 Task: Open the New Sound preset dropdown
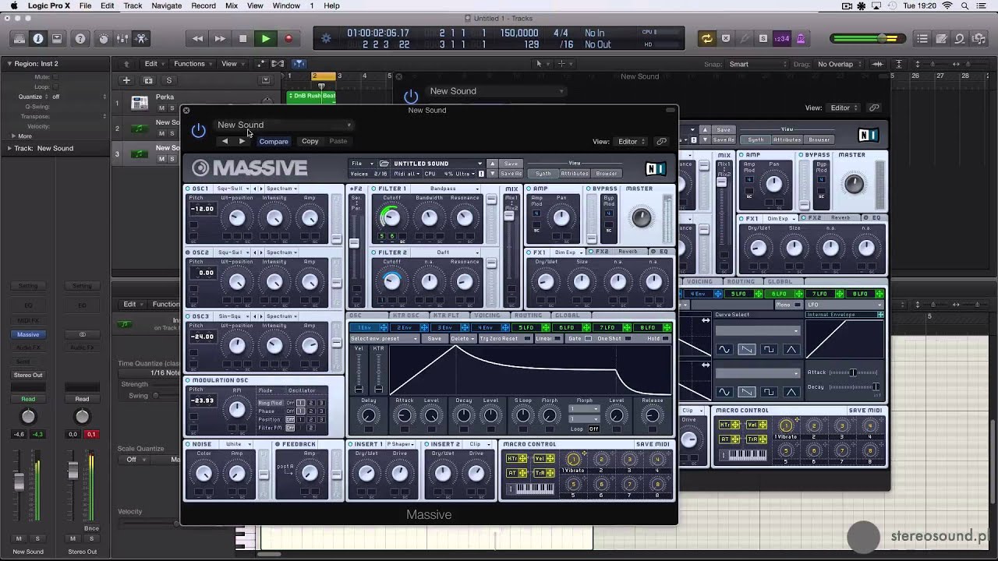[284, 125]
